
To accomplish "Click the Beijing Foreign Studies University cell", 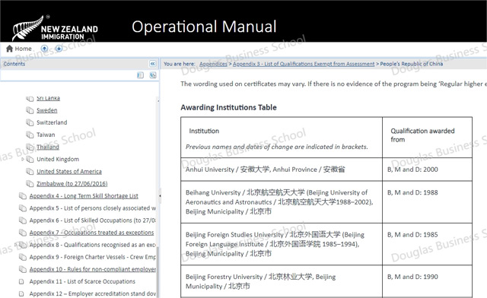I will click(x=282, y=244).
